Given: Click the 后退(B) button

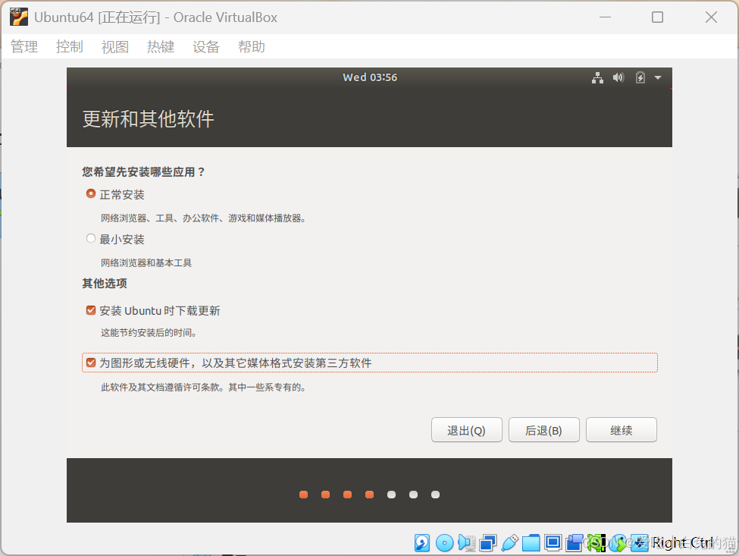Looking at the screenshot, I should 544,429.
